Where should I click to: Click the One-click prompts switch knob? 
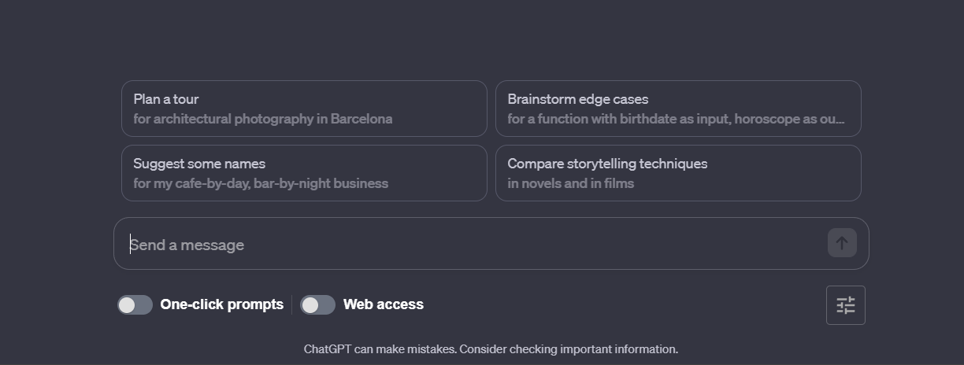(127, 304)
